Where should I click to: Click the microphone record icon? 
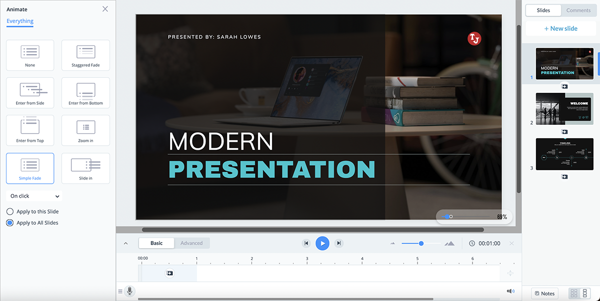(x=129, y=291)
